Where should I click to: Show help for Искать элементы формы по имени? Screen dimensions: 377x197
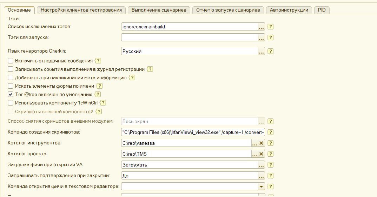coord(99,86)
